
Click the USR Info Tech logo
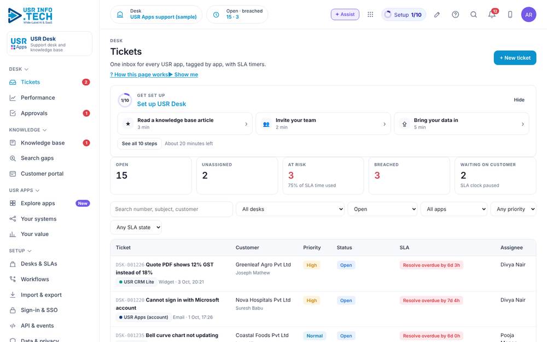pos(30,15)
